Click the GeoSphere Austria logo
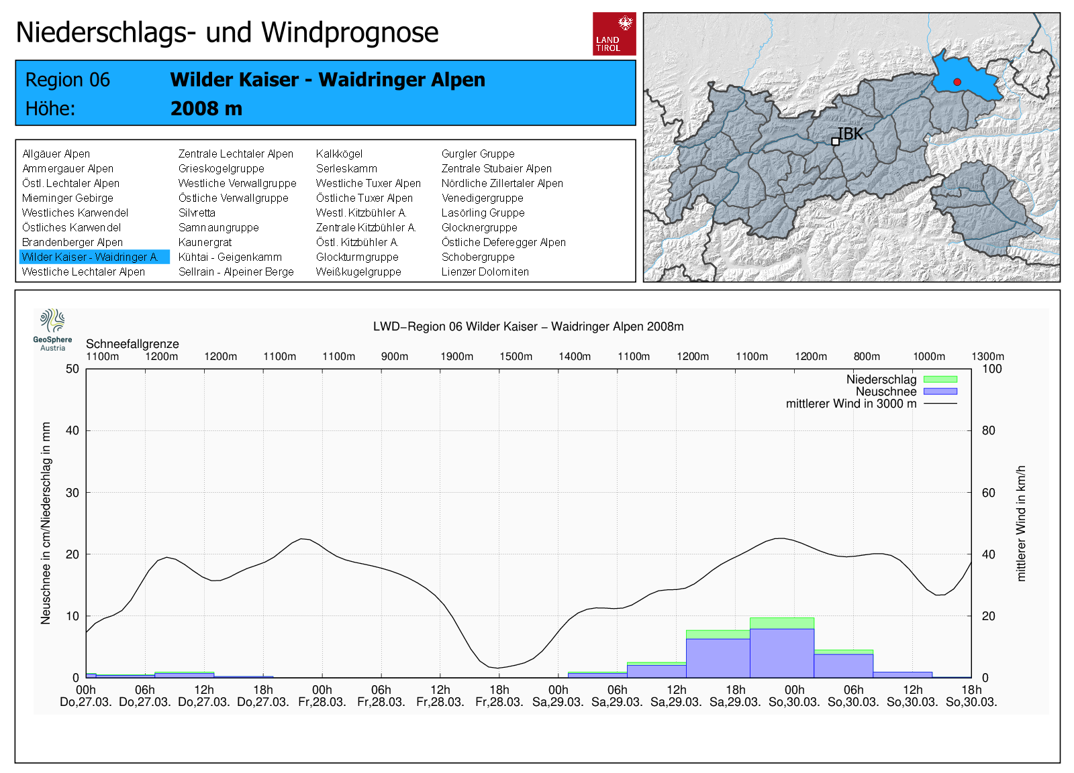The image size is (1074, 773). (x=52, y=329)
